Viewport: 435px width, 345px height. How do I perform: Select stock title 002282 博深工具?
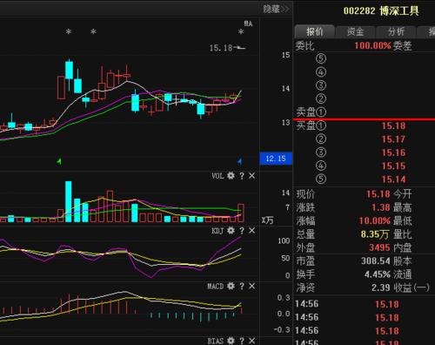(x=381, y=11)
